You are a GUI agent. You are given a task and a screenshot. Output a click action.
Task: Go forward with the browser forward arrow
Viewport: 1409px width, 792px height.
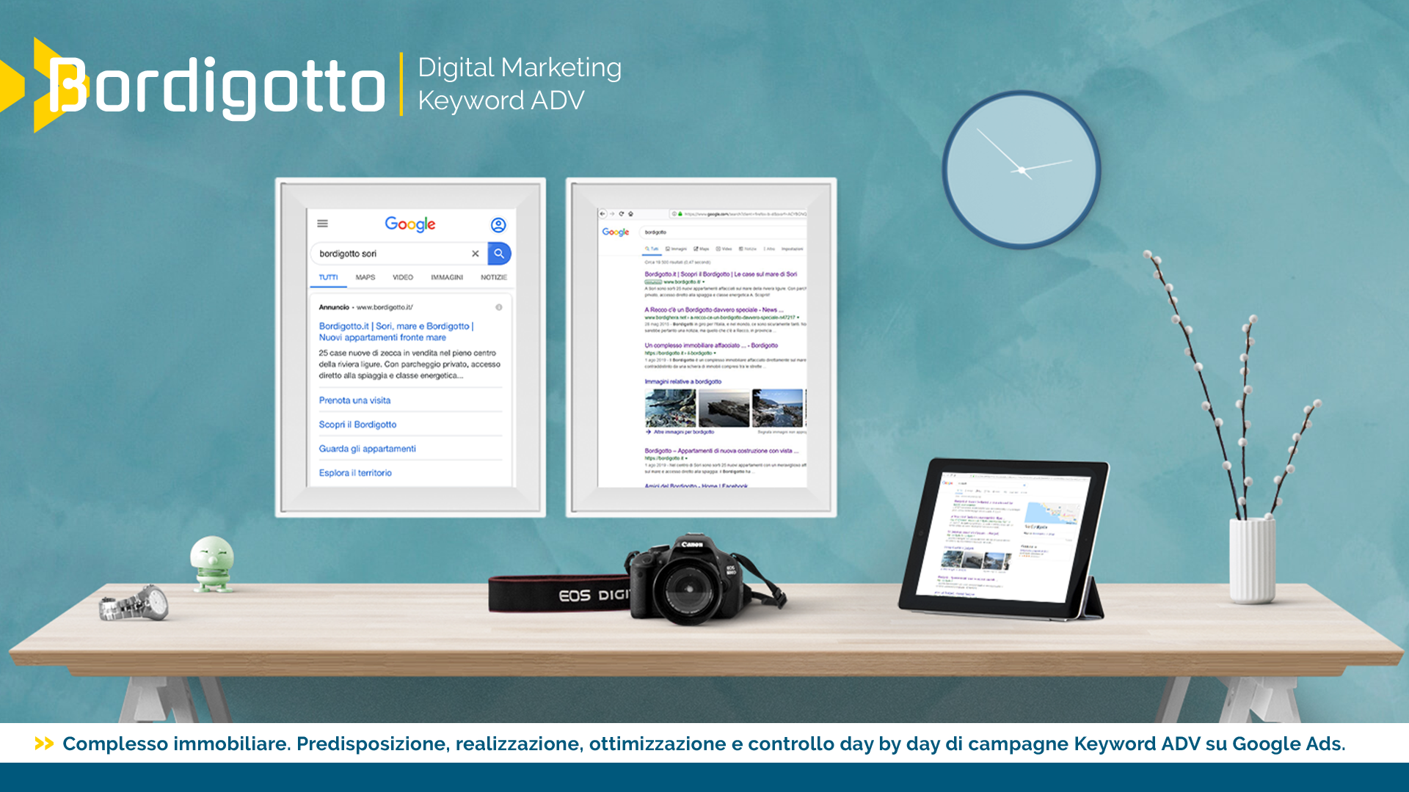click(x=612, y=214)
